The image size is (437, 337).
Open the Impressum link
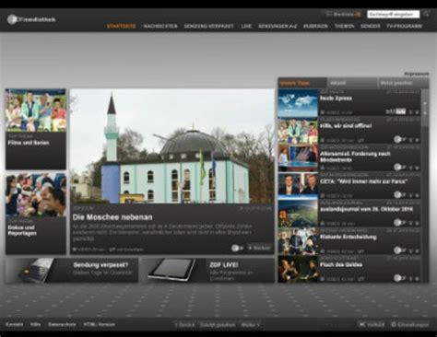(x=417, y=74)
